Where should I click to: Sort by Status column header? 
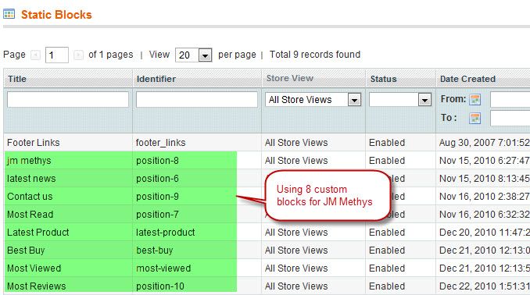tap(383, 79)
